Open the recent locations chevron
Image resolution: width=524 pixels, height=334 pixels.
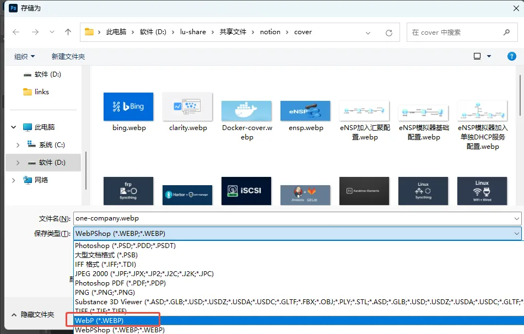(52, 32)
